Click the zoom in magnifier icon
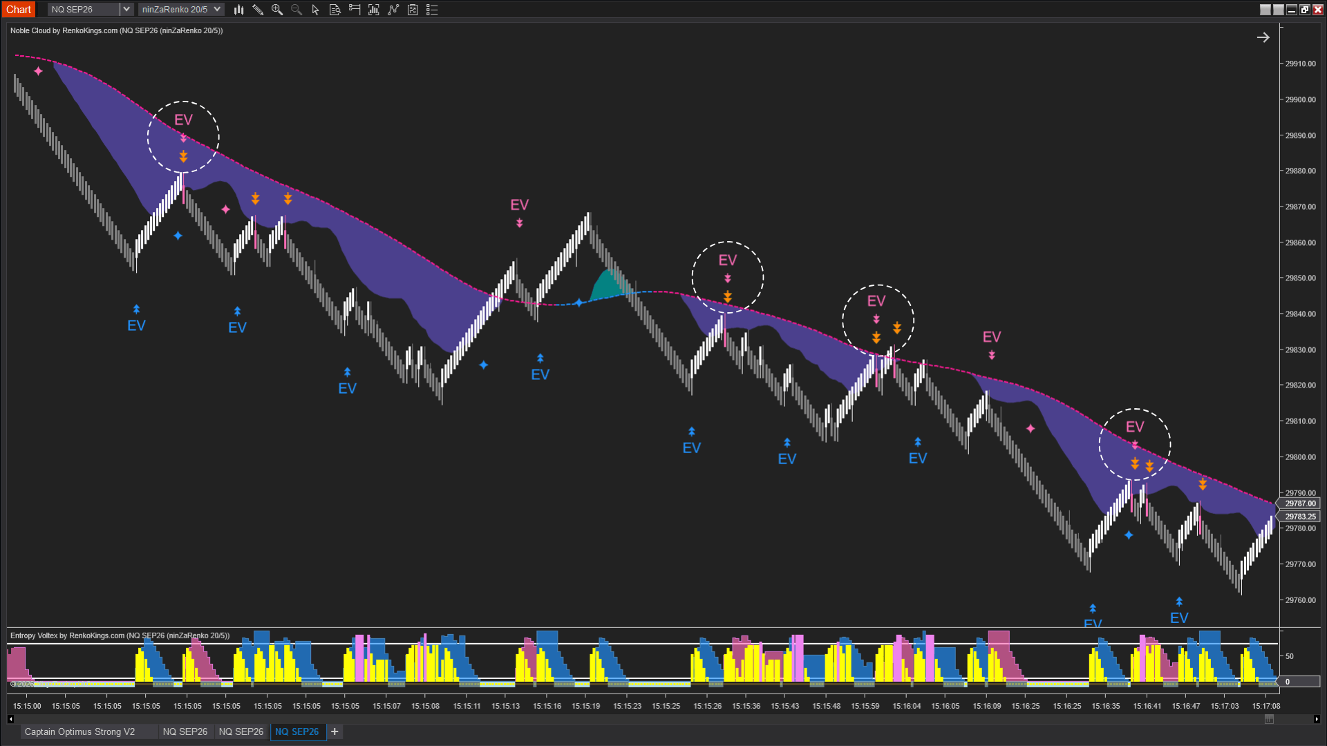 277,10
